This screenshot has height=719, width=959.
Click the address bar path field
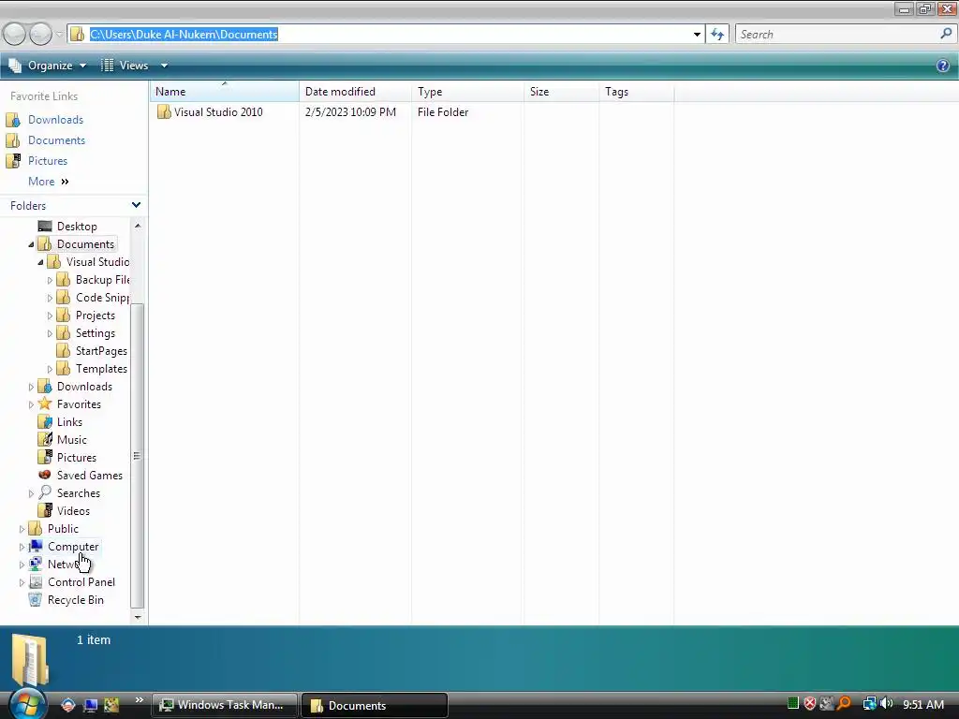[385, 35]
